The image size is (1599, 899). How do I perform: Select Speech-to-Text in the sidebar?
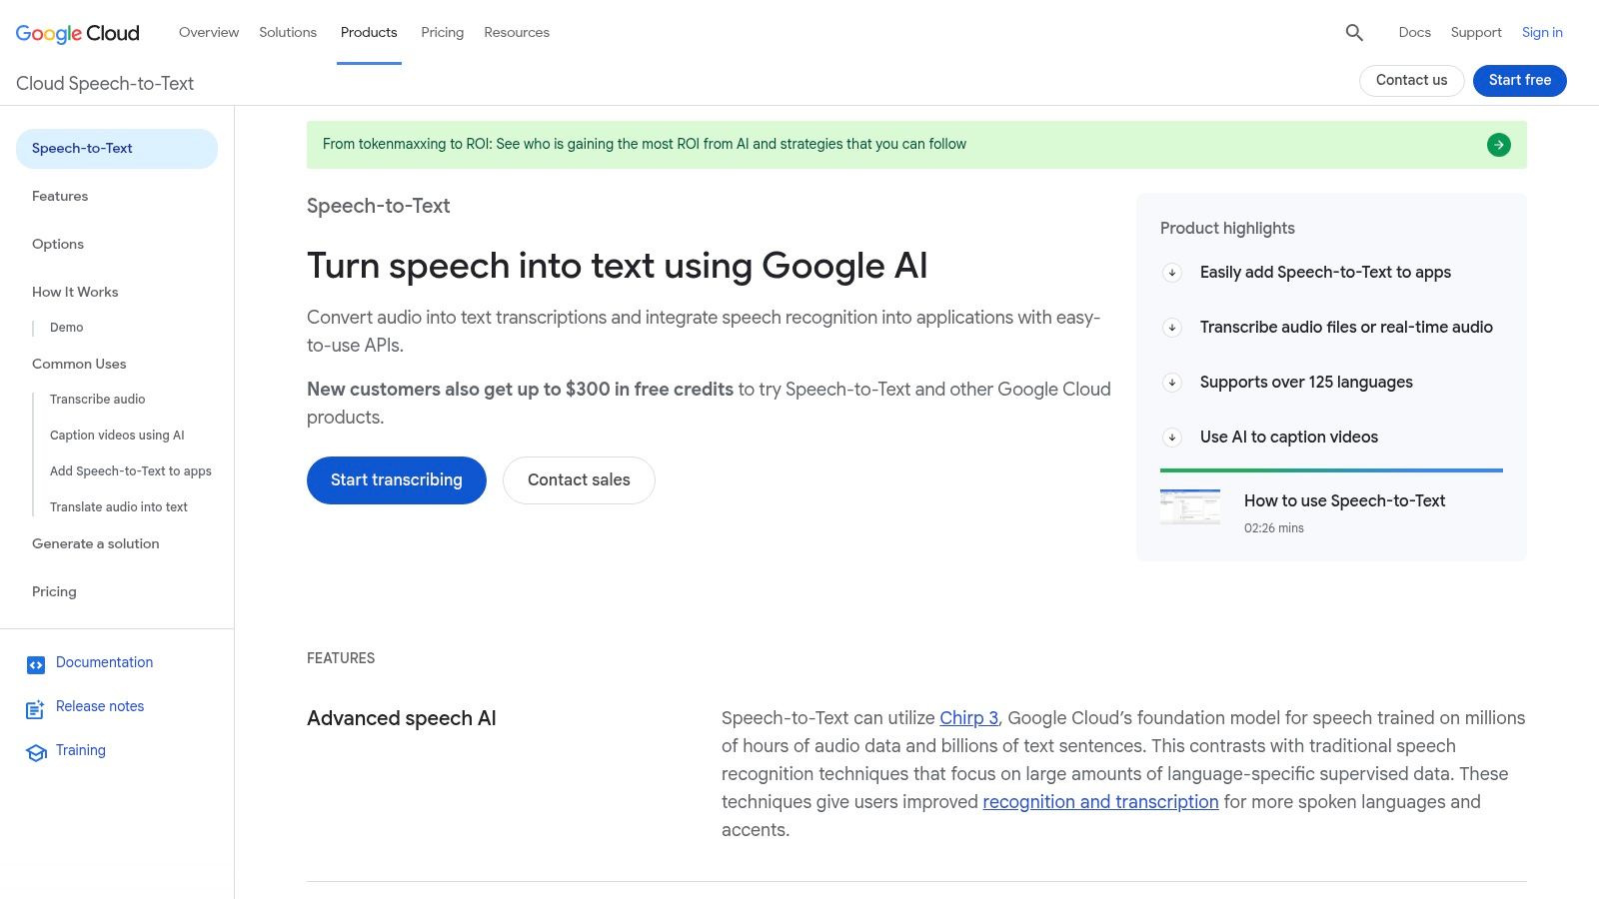(x=117, y=149)
